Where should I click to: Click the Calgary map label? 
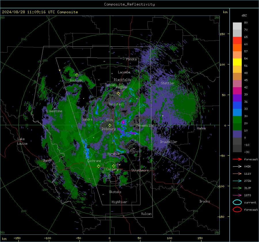pyautogui.click(x=112, y=169)
